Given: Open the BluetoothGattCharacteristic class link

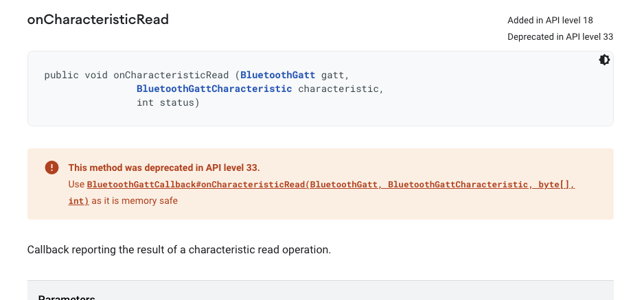Looking at the screenshot, I should point(214,89).
